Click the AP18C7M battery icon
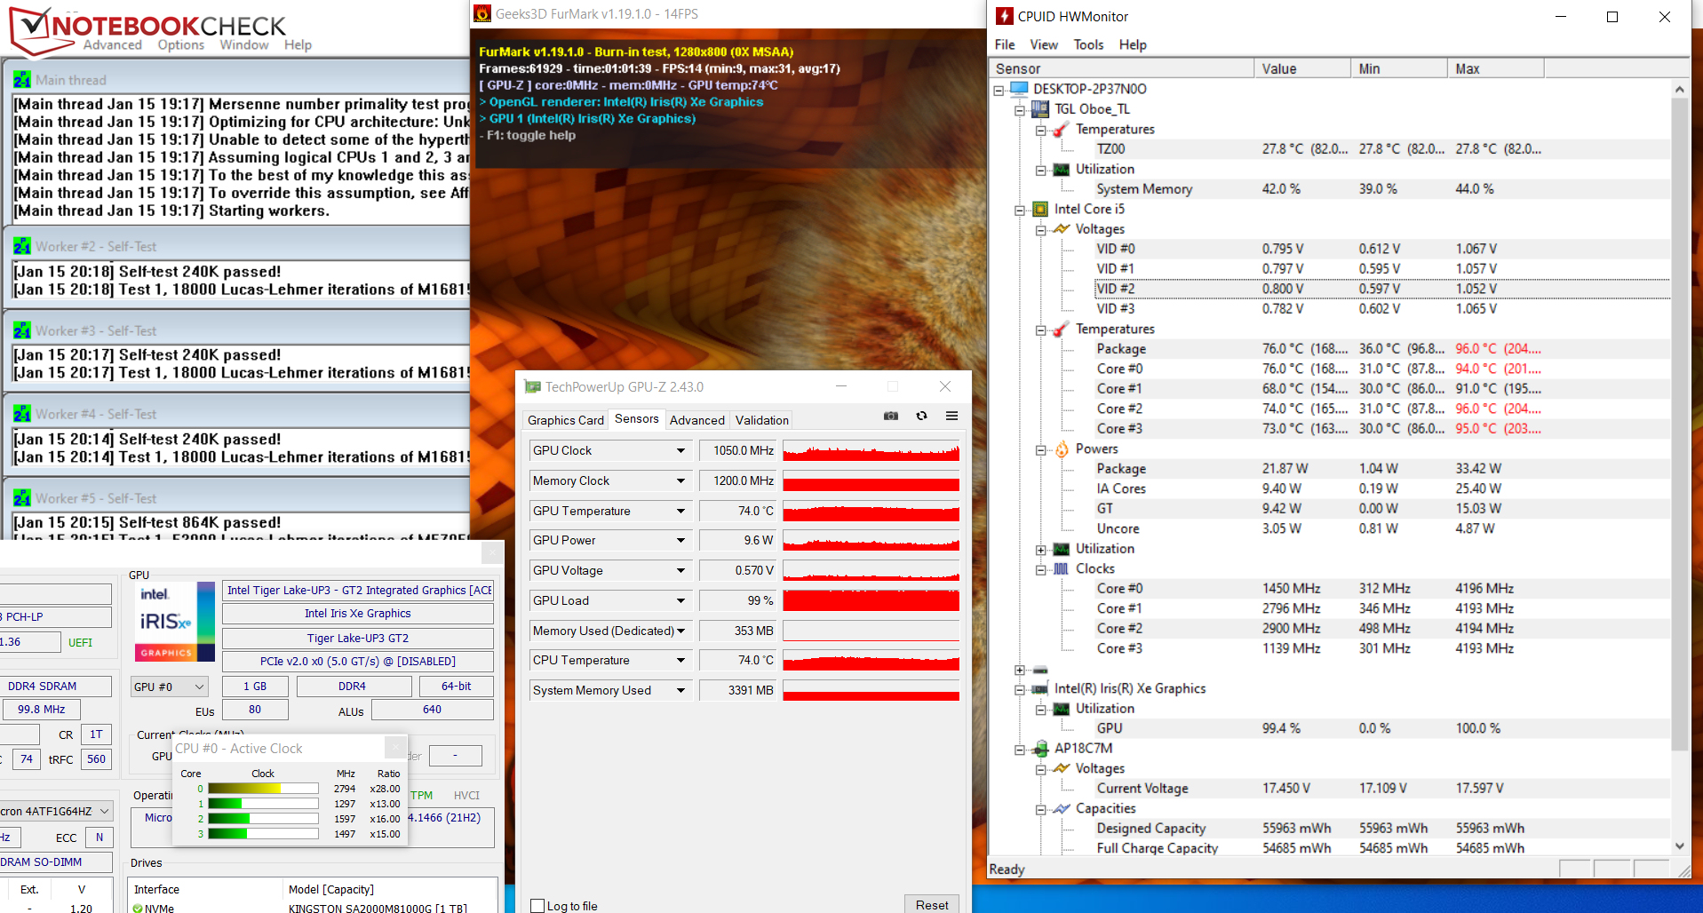Viewport: 1703px width, 913px height. point(1040,749)
